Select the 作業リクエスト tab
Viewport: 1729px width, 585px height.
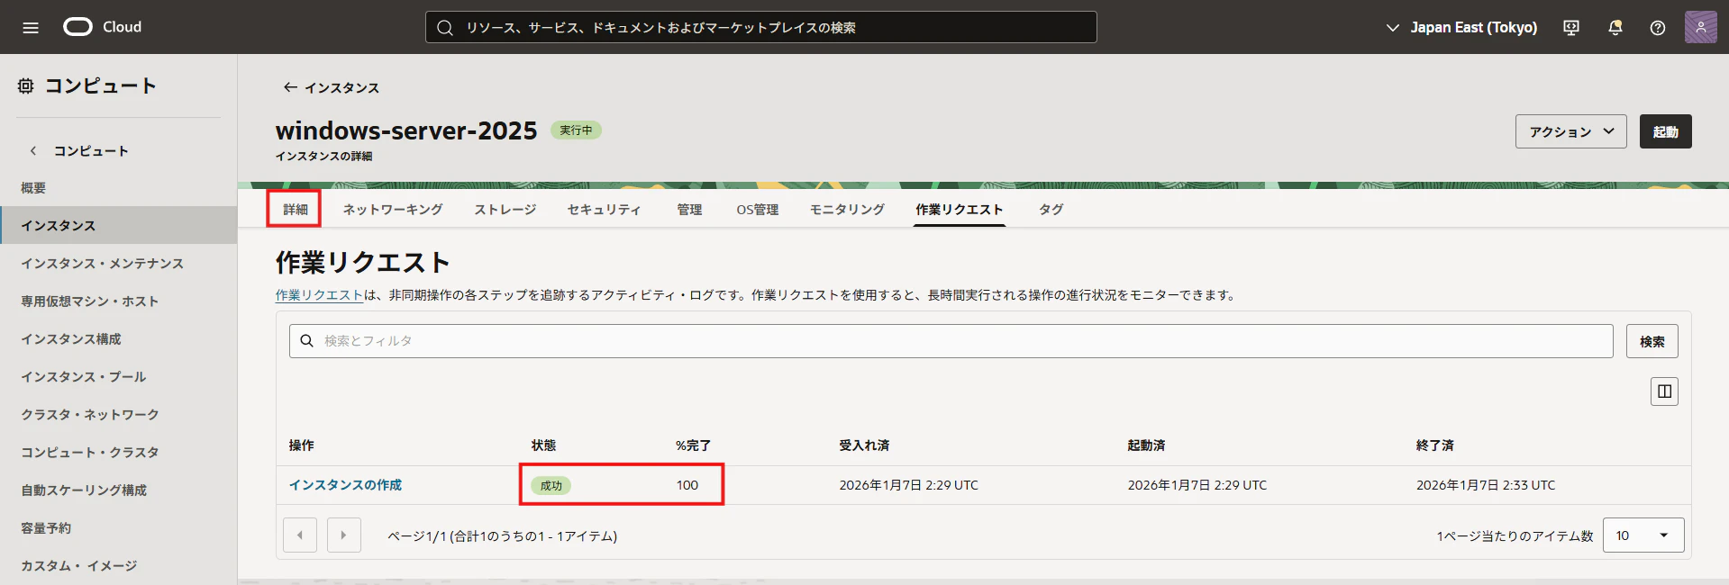pyautogui.click(x=960, y=210)
